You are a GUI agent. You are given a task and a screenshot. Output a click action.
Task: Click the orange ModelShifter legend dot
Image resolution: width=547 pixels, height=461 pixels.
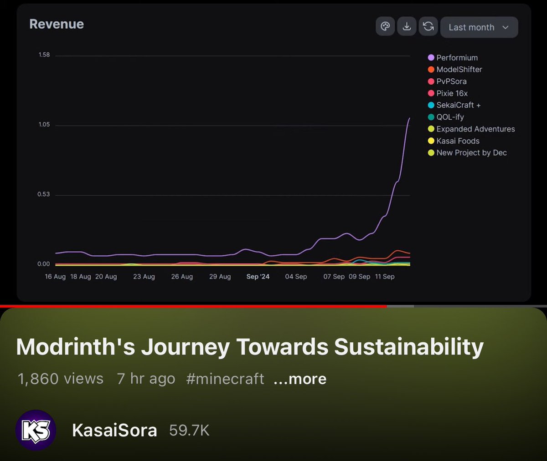tap(431, 69)
